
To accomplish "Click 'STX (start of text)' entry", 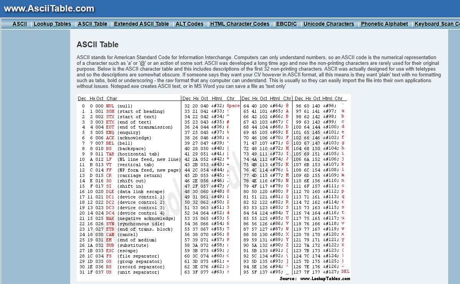I will 131,117.
